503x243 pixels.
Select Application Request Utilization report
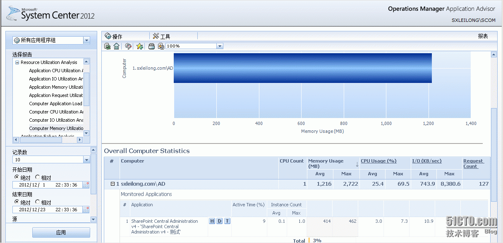pos(56,95)
